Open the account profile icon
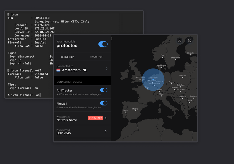The image size is (234, 164). click(179, 41)
